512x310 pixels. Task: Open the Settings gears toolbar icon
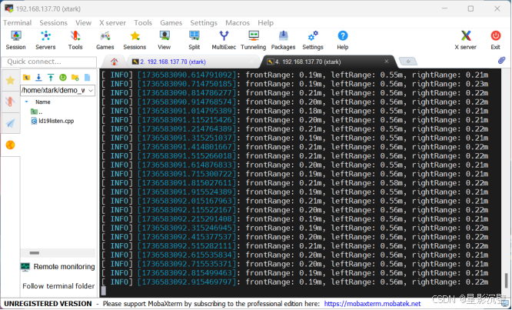click(313, 40)
